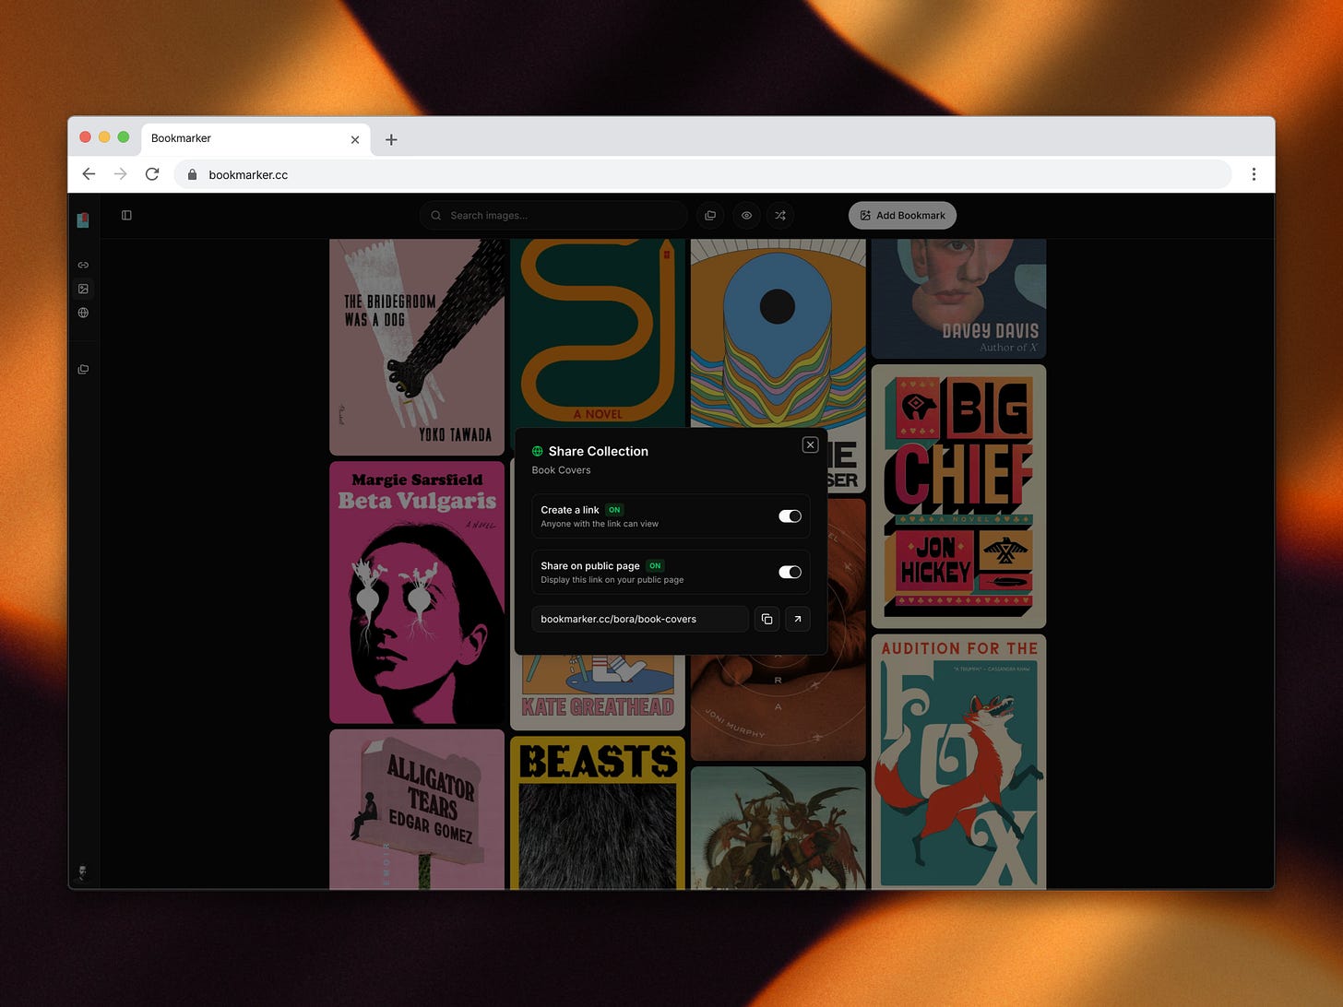
Task: Open the colorful eye illustration cover
Action: [778, 332]
